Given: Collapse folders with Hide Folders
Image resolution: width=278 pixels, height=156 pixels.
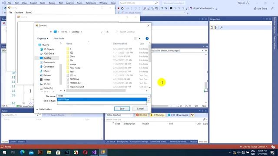Looking at the screenshot, I should [x=44, y=109].
